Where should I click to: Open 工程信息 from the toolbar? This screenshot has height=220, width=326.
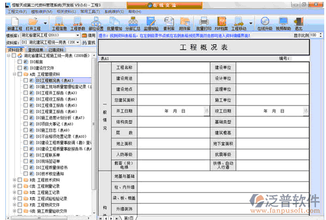[59, 24]
